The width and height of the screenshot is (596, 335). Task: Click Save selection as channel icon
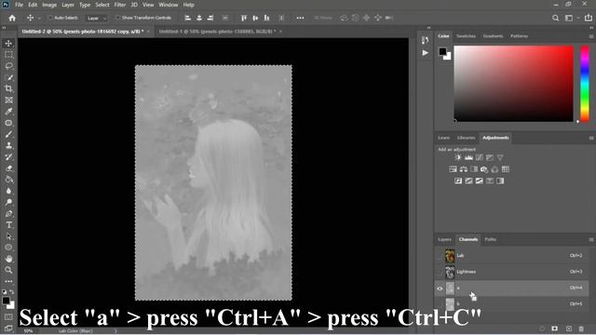click(x=555, y=328)
